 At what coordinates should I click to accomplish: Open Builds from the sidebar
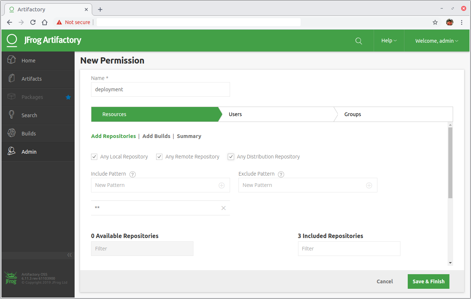pos(38,134)
